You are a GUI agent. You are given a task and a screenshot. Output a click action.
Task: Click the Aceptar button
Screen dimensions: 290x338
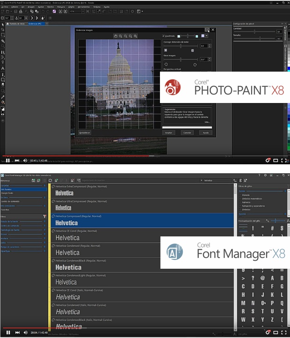coord(168,132)
